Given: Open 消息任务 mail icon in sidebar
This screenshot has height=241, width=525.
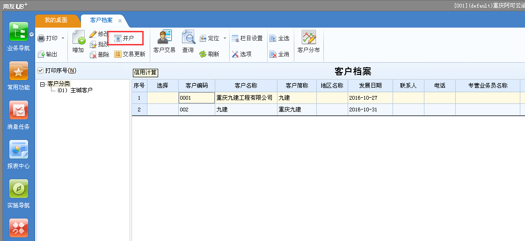Looking at the screenshot, I should [19, 110].
